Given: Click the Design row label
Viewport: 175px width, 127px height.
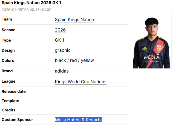Looking at the screenshot, I should [x=8, y=50].
